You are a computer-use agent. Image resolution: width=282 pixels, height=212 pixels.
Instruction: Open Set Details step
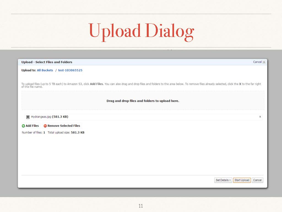point(223,180)
